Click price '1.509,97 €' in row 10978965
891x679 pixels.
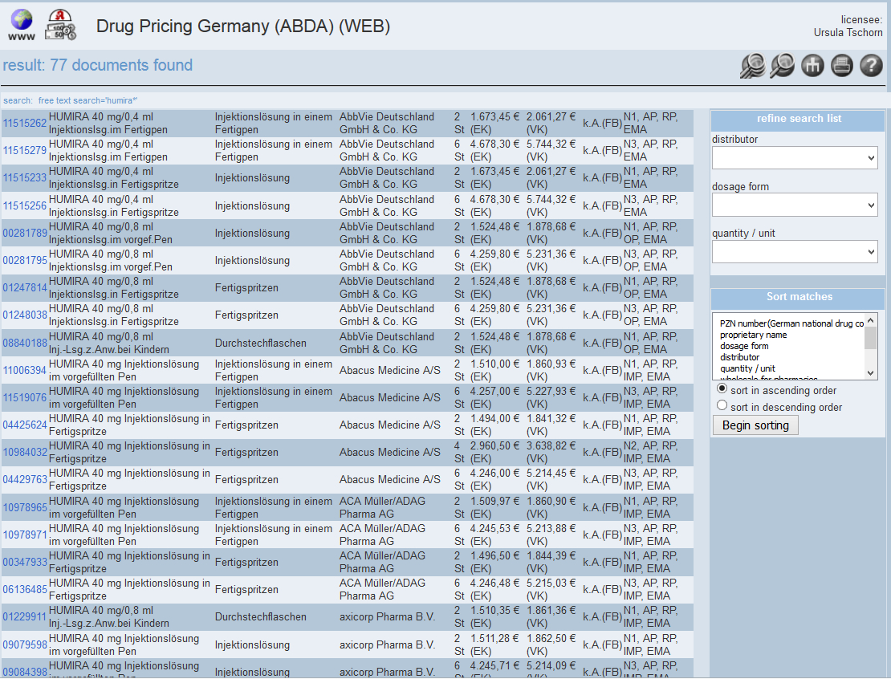[494, 501]
